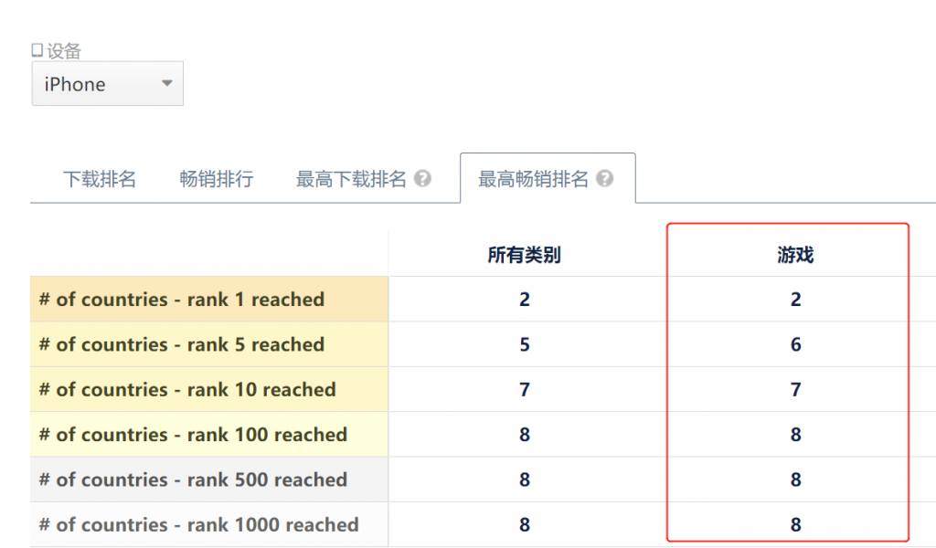The width and height of the screenshot is (936, 548).
Task: Click the 所有类别 value 5 for rank 5
Action: (524, 345)
